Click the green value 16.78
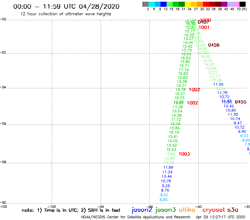 [181, 90]
